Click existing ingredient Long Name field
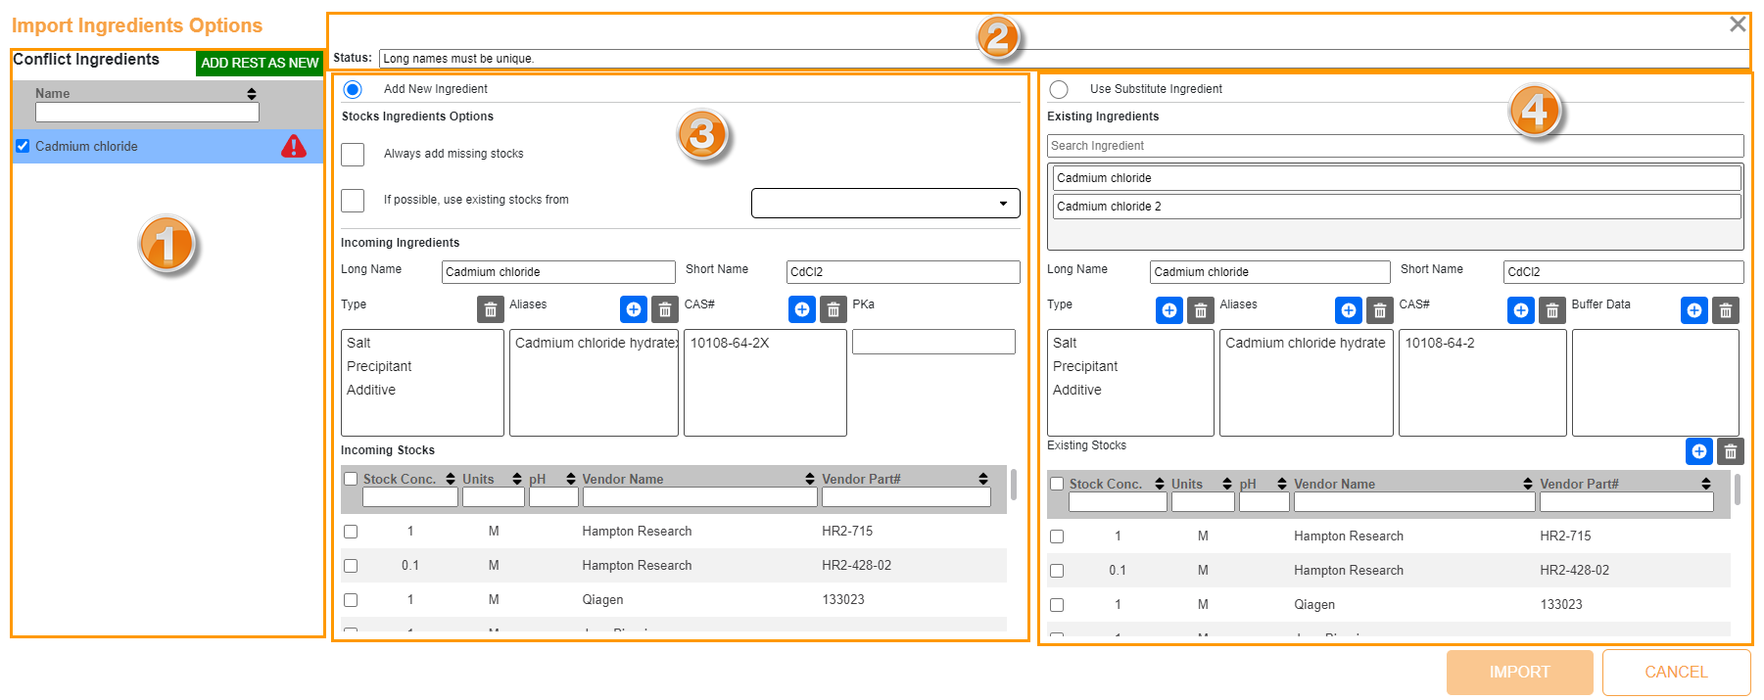 click(x=1269, y=272)
